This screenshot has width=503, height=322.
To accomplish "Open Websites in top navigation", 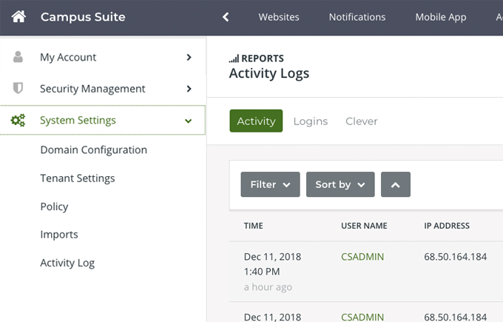I will [x=279, y=17].
